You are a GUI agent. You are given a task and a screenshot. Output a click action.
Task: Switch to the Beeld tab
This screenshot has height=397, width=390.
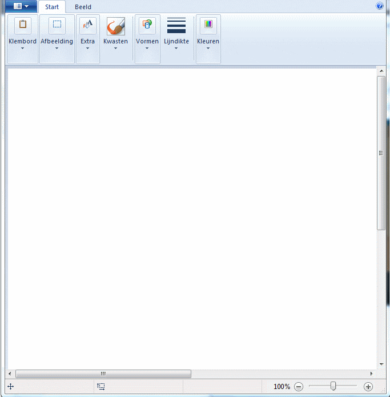tap(83, 7)
